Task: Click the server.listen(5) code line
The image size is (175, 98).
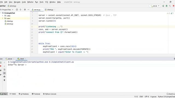Action: point(47,21)
